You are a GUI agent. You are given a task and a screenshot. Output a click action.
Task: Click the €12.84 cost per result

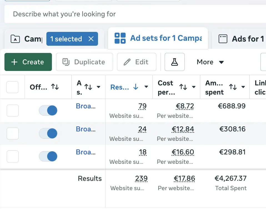click(x=183, y=129)
